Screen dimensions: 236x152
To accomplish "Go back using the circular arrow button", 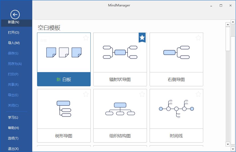I will point(15,14).
